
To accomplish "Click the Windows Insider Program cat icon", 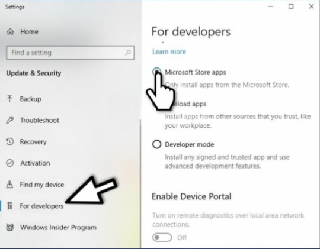I will click(10, 227).
